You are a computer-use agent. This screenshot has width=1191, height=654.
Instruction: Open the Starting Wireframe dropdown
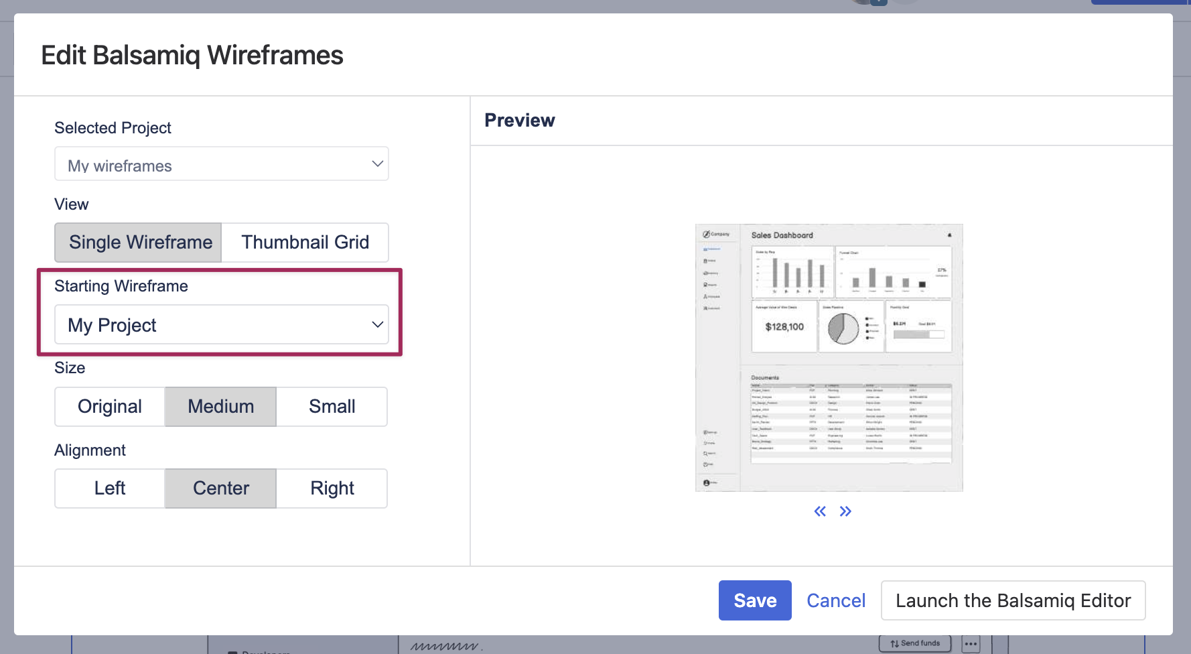pos(221,325)
